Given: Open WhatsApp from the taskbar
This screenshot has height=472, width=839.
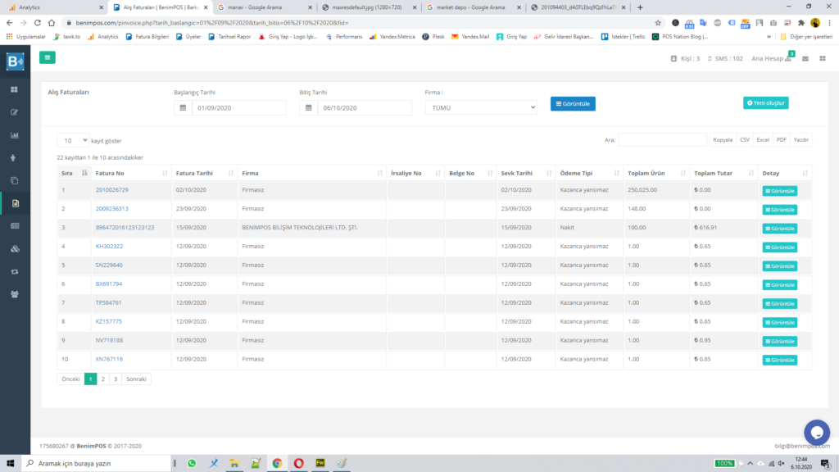Looking at the screenshot, I should click(x=192, y=464).
